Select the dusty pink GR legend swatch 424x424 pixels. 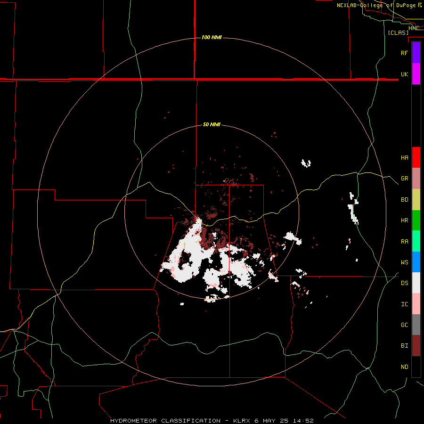point(416,179)
